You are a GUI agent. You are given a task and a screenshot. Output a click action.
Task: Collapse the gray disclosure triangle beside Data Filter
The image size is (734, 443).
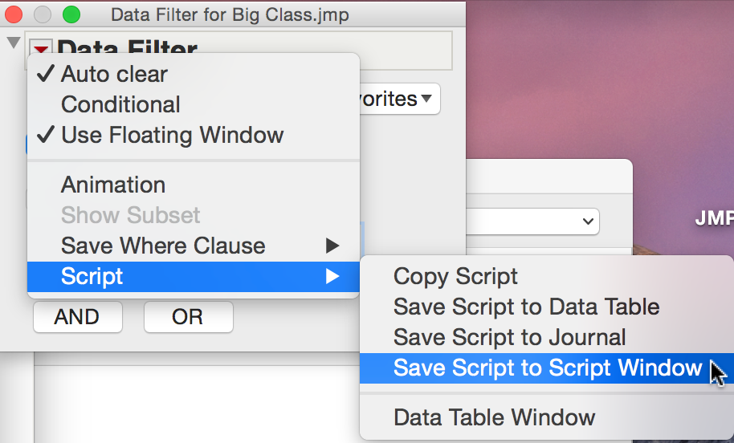[x=14, y=43]
